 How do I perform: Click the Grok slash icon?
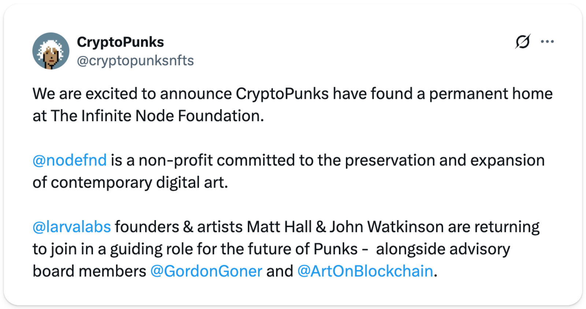coord(523,41)
